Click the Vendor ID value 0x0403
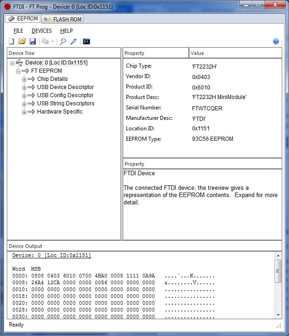Screen dimensions: 289x336 201,77
